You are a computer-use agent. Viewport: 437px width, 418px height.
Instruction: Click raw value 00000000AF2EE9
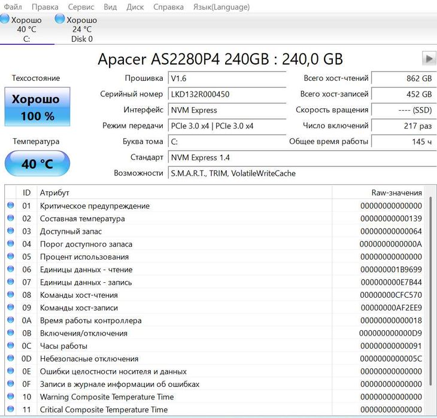(x=391, y=308)
